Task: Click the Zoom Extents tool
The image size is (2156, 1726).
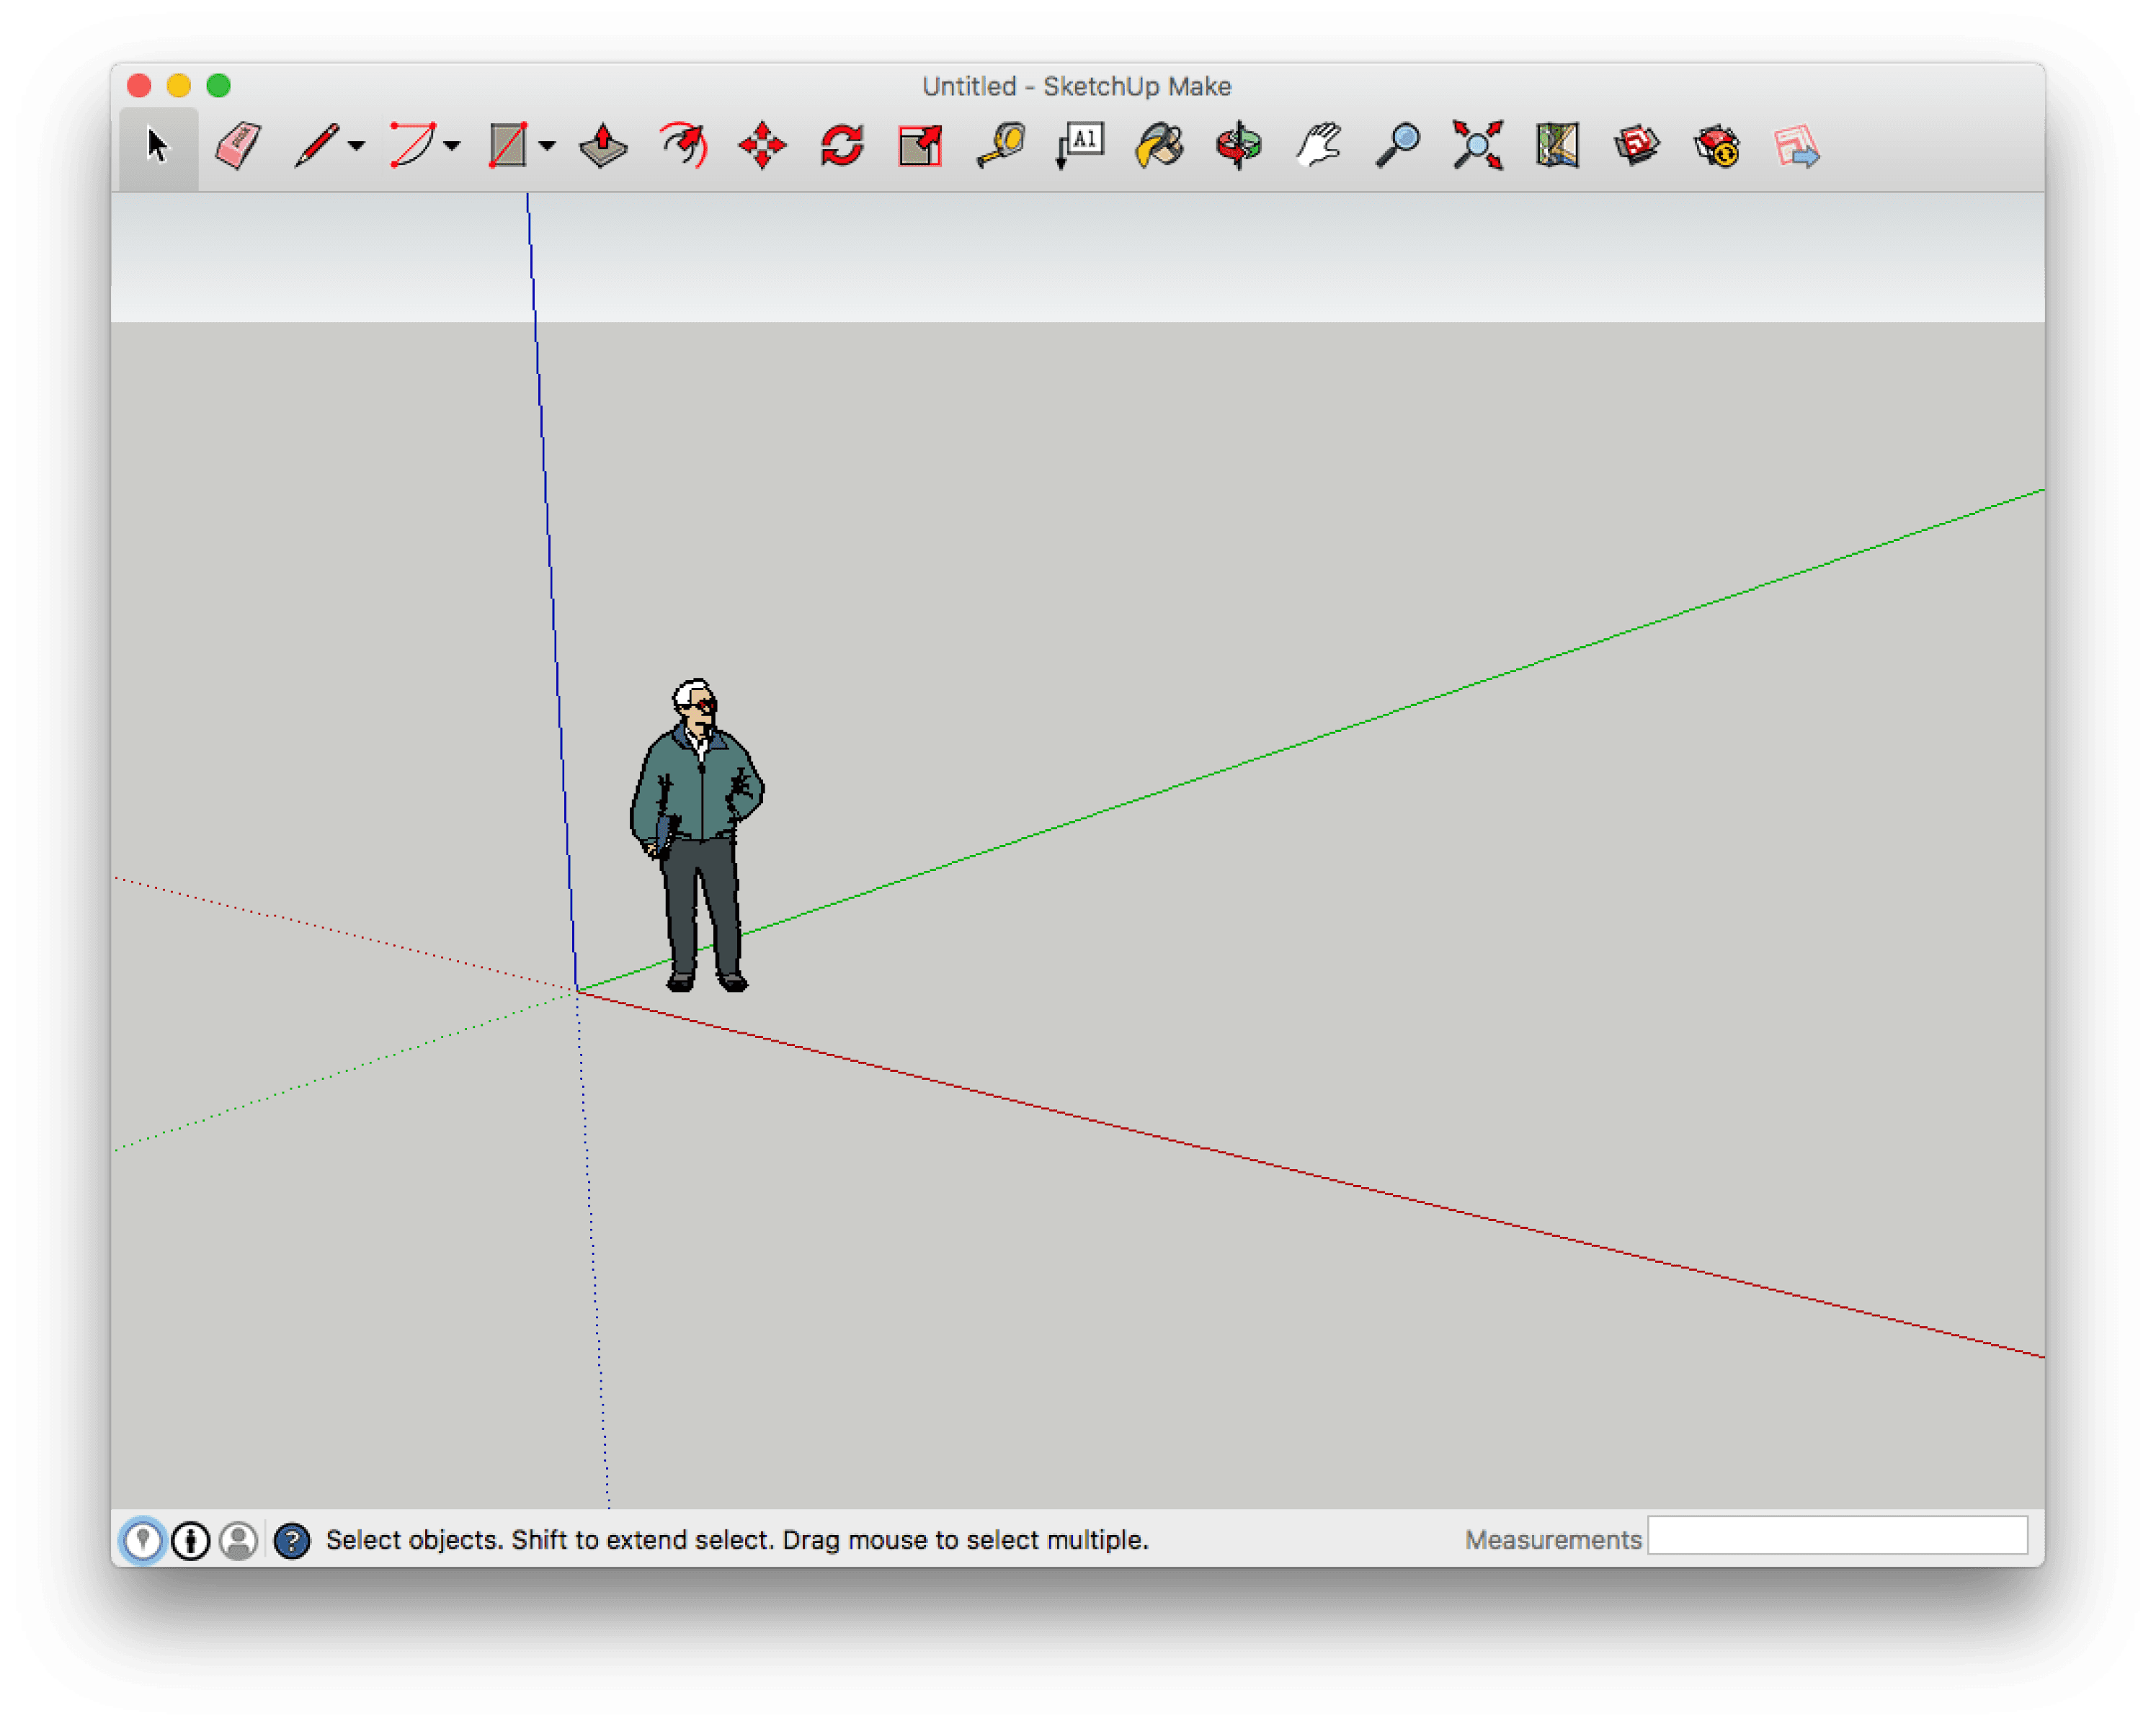Action: (1478, 146)
